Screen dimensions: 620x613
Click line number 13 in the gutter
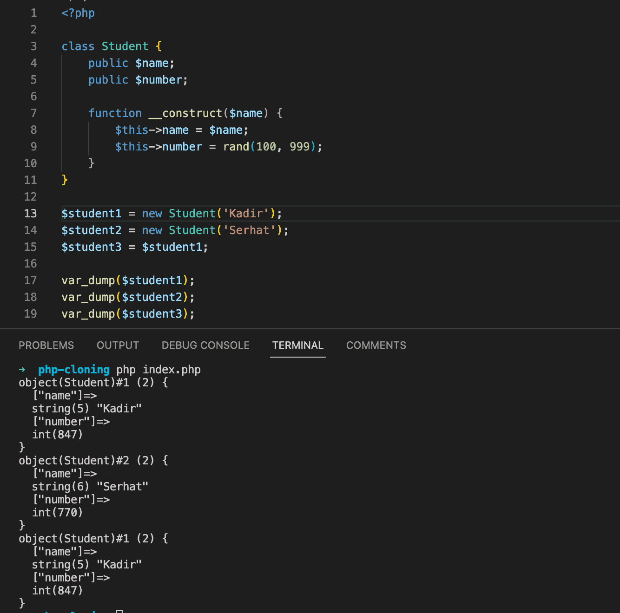pyautogui.click(x=30, y=214)
